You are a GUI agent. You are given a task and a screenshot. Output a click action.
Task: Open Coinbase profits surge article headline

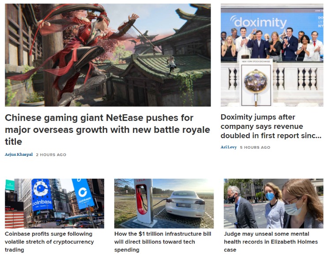click(x=49, y=241)
